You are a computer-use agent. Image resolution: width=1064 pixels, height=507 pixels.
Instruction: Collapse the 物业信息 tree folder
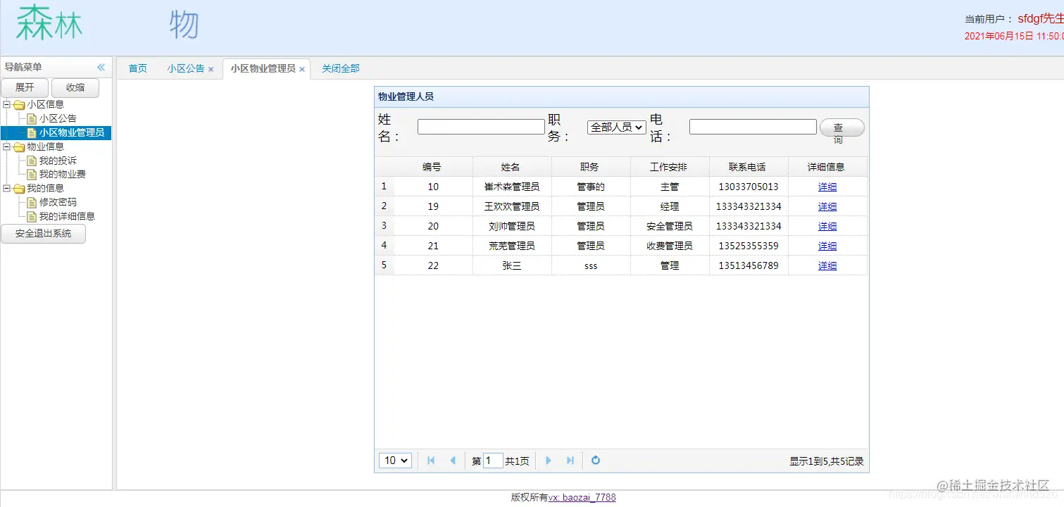(6, 146)
